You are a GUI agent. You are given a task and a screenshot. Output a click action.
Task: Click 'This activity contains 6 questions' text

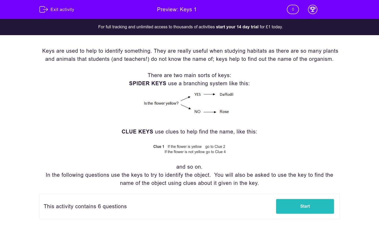pyautogui.click(x=85, y=206)
